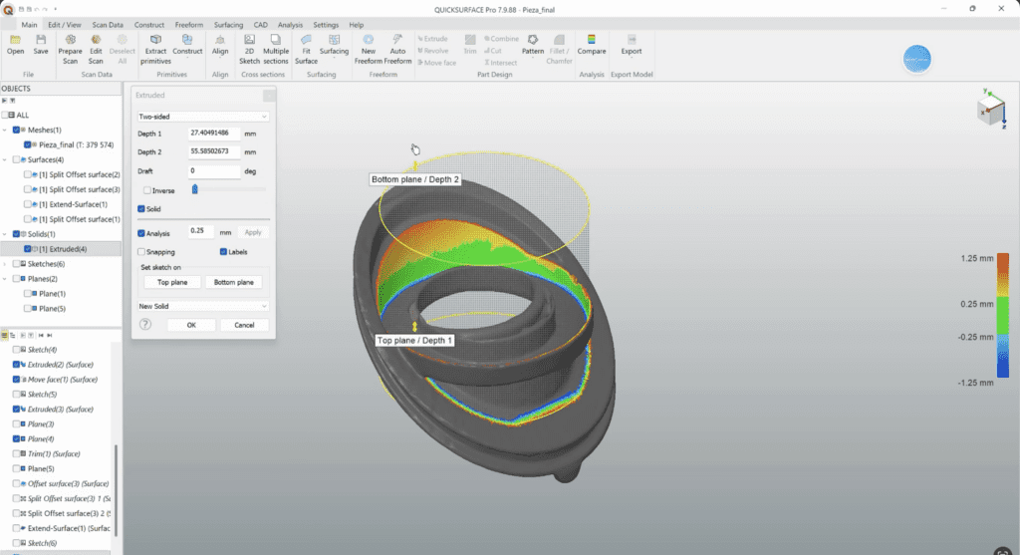Image resolution: width=1020 pixels, height=555 pixels.
Task: Toggle the Solid checkbox
Action: click(x=142, y=209)
